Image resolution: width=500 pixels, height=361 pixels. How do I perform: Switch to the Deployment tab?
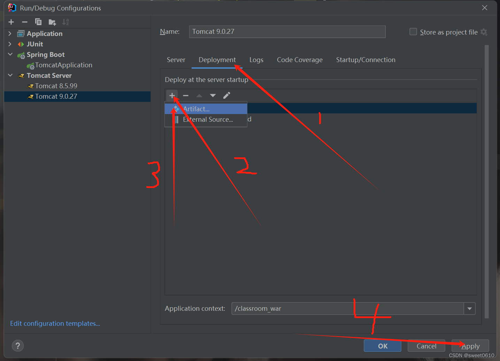click(x=217, y=60)
